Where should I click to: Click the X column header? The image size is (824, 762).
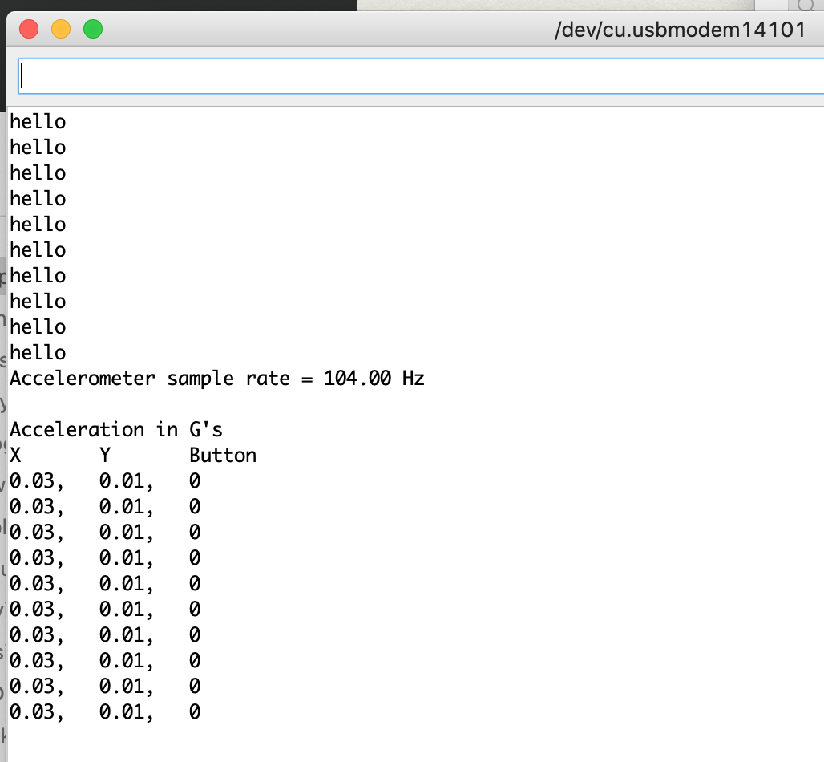tap(14, 455)
